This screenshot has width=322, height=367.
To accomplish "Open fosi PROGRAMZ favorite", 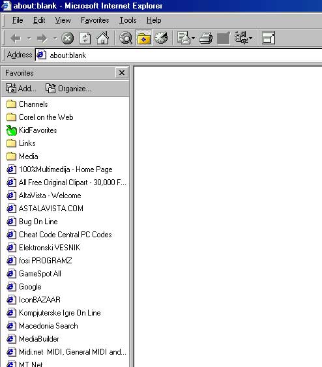I will click(39, 261).
